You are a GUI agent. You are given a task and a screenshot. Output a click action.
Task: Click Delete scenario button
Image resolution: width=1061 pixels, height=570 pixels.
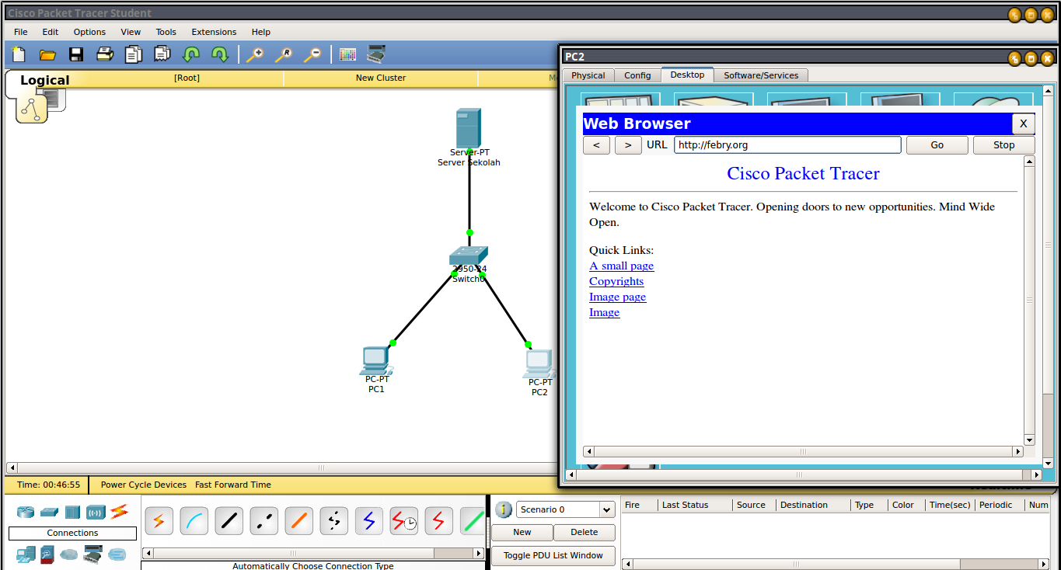point(585,533)
